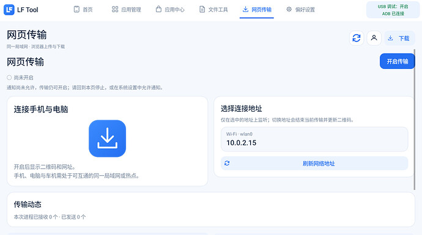The height and width of the screenshot is (235, 422).
Task: Select the Wi-Fi wlan0 10.0.2.15 address
Action: click(314, 139)
